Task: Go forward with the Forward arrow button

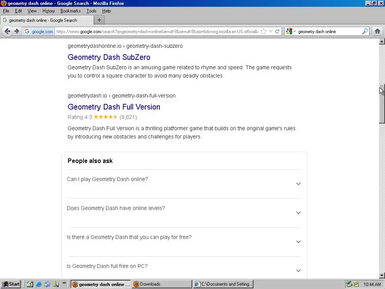Action: tap(17, 32)
